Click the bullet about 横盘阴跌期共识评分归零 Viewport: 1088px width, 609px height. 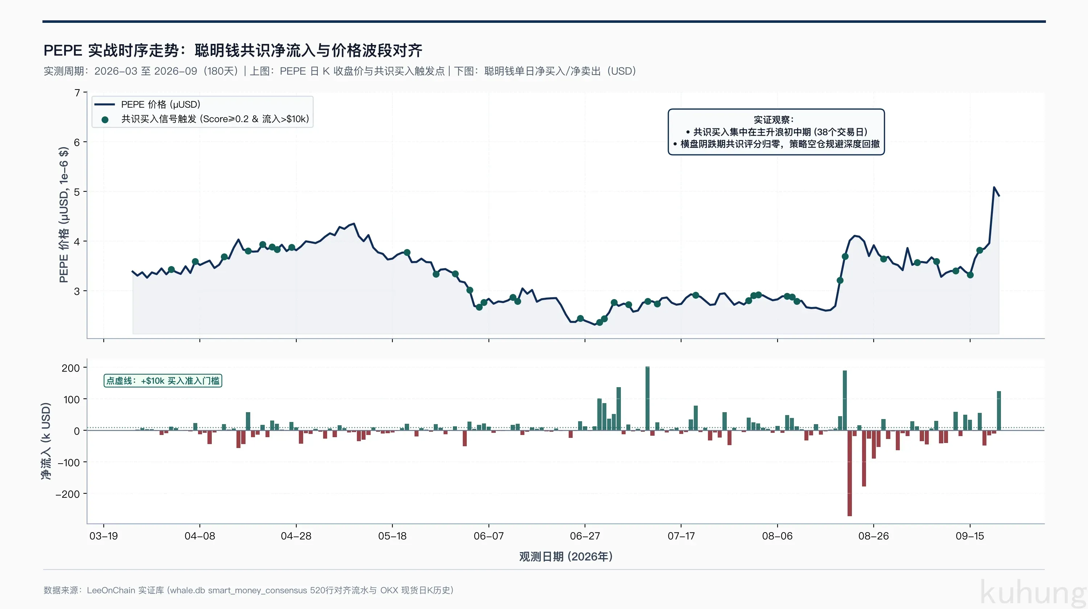[776, 144]
